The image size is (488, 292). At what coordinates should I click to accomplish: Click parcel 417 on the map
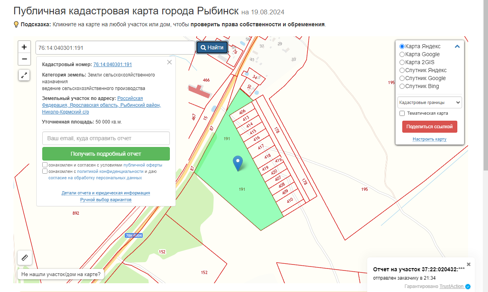[x=261, y=147]
